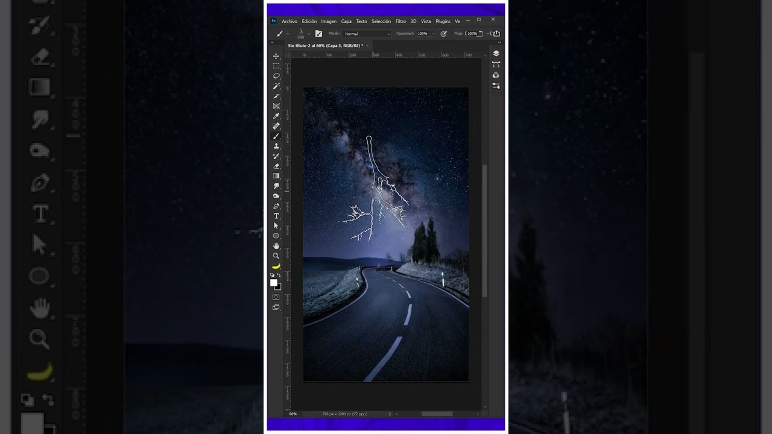Expand the right panel dock arrows

coord(499,43)
